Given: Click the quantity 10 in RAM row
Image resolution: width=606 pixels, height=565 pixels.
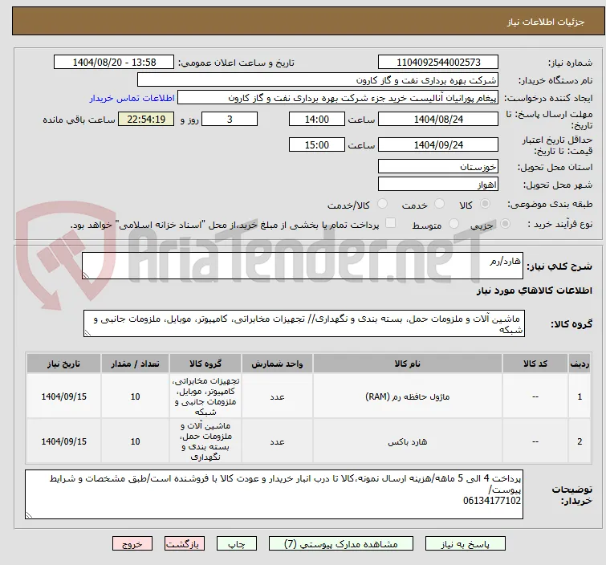Looking at the screenshot, I should (135, 396).
